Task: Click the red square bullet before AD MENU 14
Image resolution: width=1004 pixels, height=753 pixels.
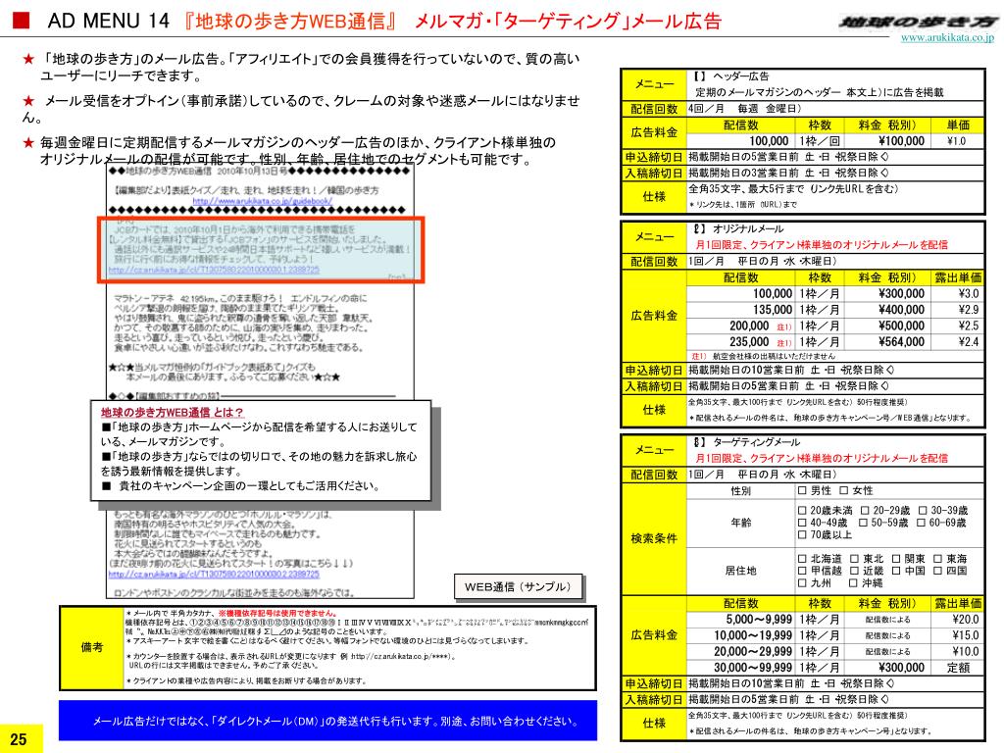Action: click(x=22, y=22)
